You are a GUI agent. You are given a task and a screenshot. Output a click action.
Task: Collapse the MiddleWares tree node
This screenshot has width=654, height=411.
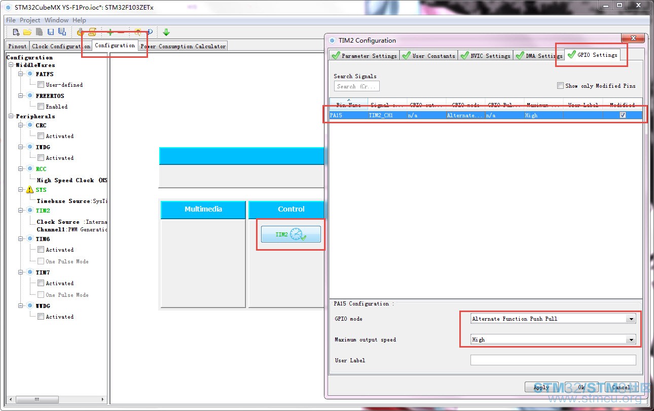click(11, 65)
